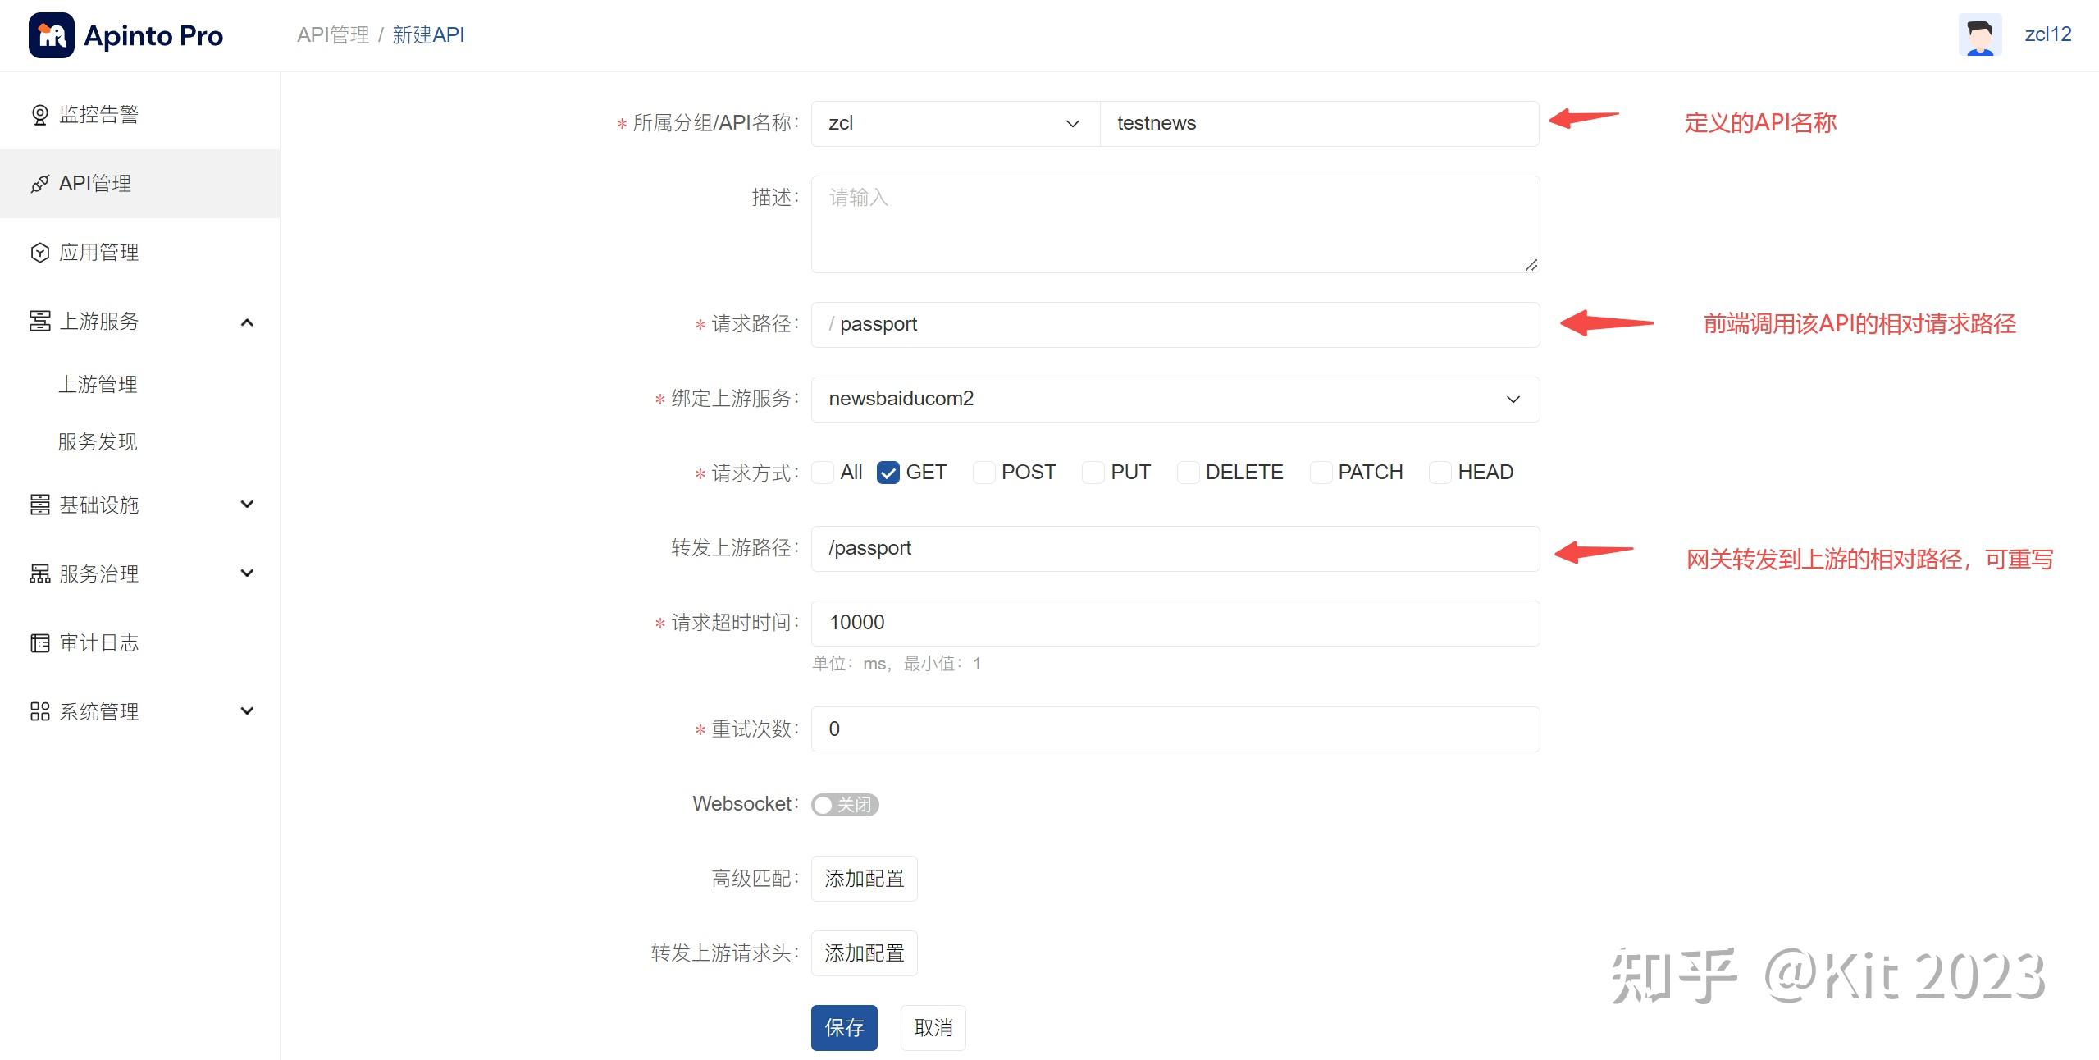This screenshot has width=2099, height=1060.
Task: Click the Apinto Pro logo icon
Action: click(51, 35)
